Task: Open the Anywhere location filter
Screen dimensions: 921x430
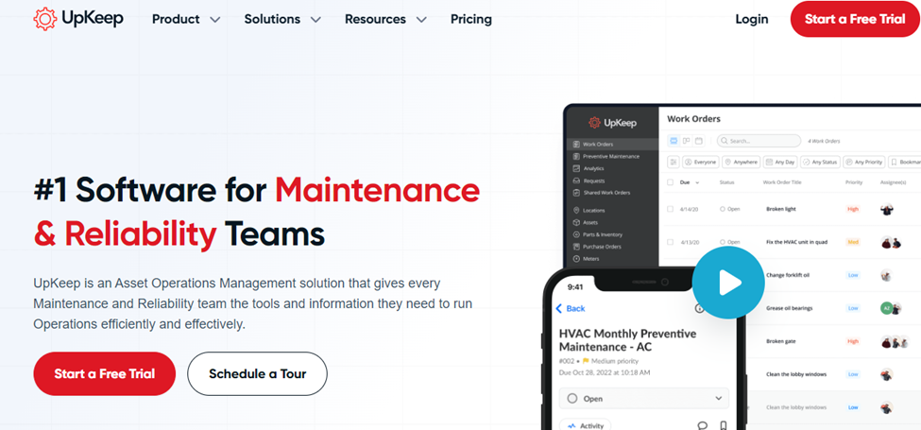Action: click(x=742, y=162)
